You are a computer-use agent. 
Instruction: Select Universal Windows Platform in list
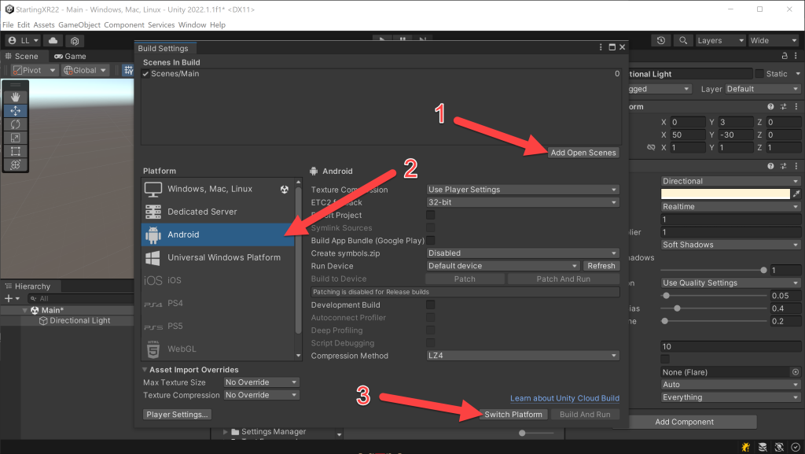pyautogui.click(x=218, y=257)
